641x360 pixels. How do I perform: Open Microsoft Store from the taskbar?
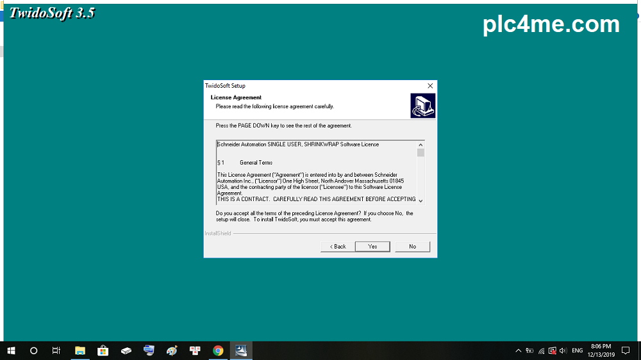pyautogui.click(x=103, y=350)
